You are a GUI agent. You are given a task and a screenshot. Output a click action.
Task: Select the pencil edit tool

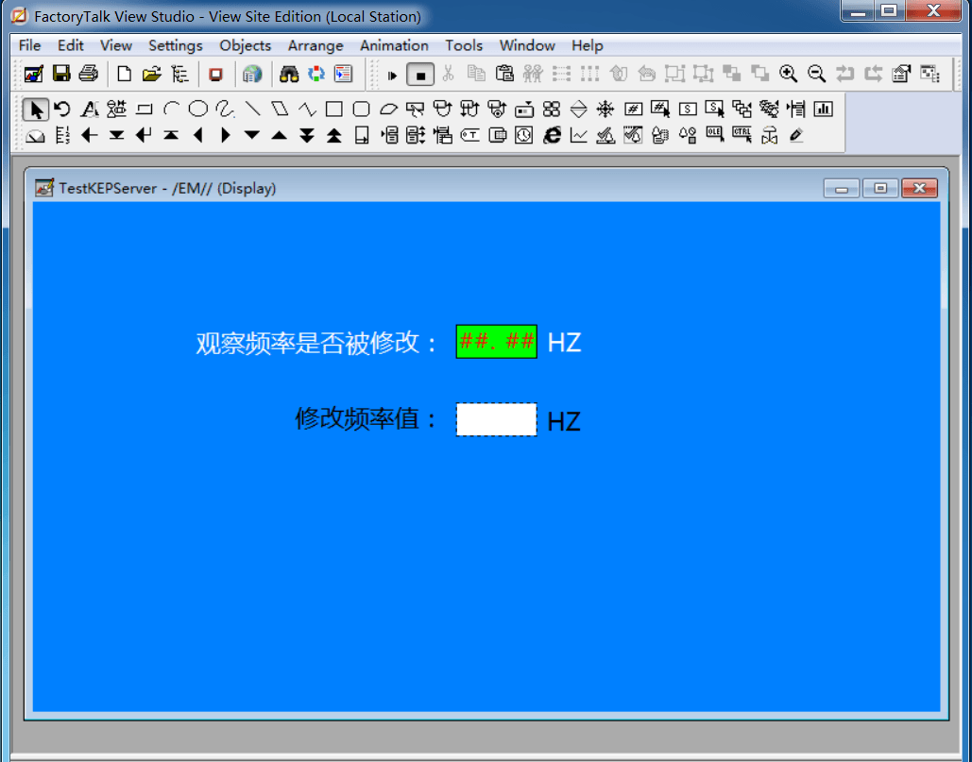point(796,136)
